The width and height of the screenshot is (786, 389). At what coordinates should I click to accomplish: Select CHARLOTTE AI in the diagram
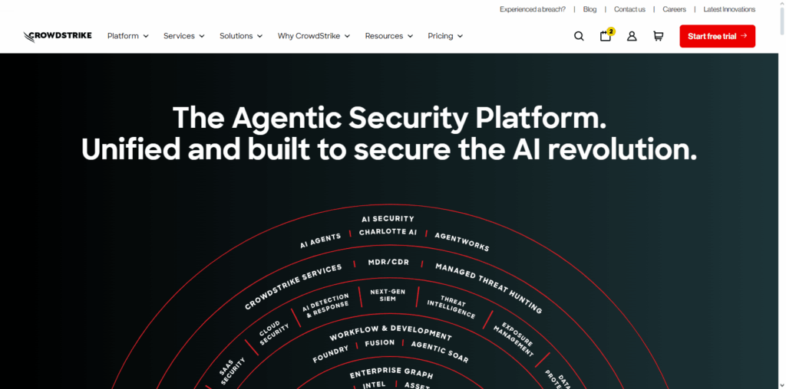click(x=388, y=233)
